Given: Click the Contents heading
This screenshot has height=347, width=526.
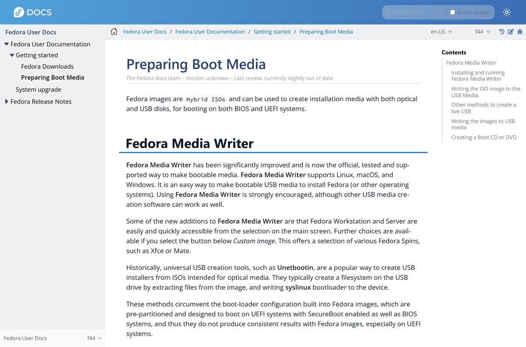Looking at the screenshot, I should (x=454, y=52).
